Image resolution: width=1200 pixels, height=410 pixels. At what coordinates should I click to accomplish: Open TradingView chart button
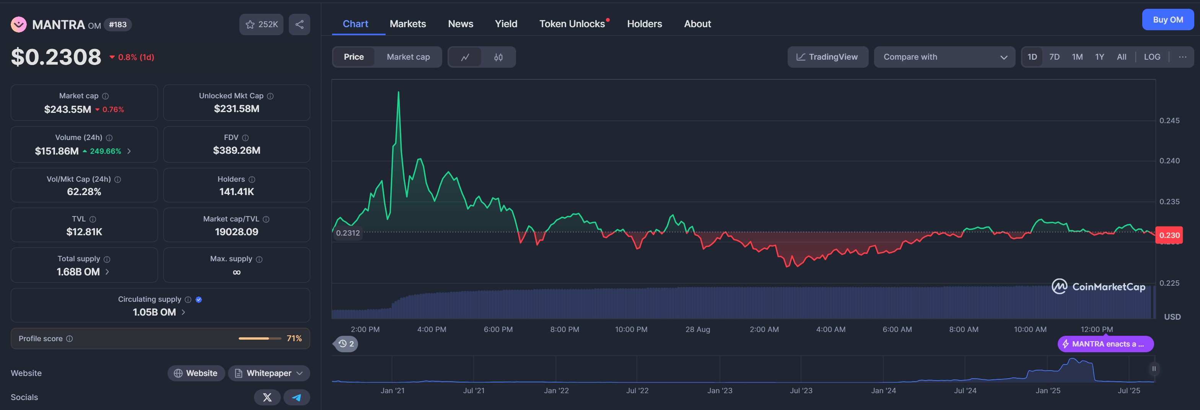[x=827, y=57]
